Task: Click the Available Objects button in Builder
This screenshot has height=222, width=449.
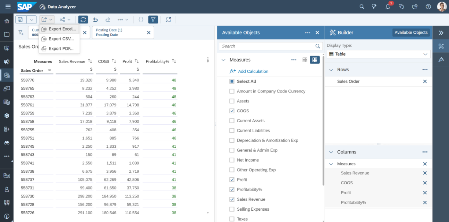Action: click(x=411, y=33)
